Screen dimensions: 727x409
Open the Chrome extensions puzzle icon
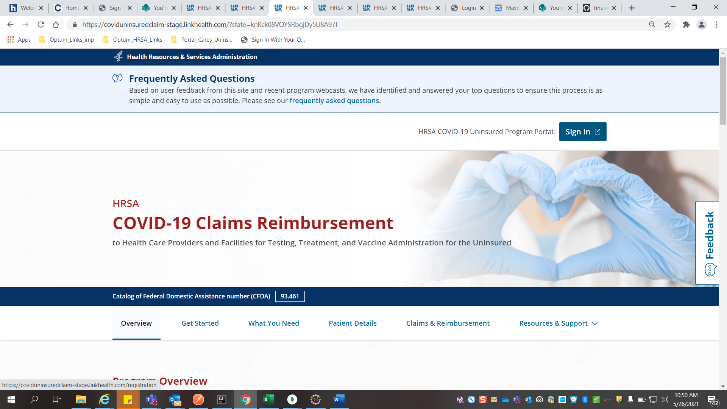tap(686, 25)
